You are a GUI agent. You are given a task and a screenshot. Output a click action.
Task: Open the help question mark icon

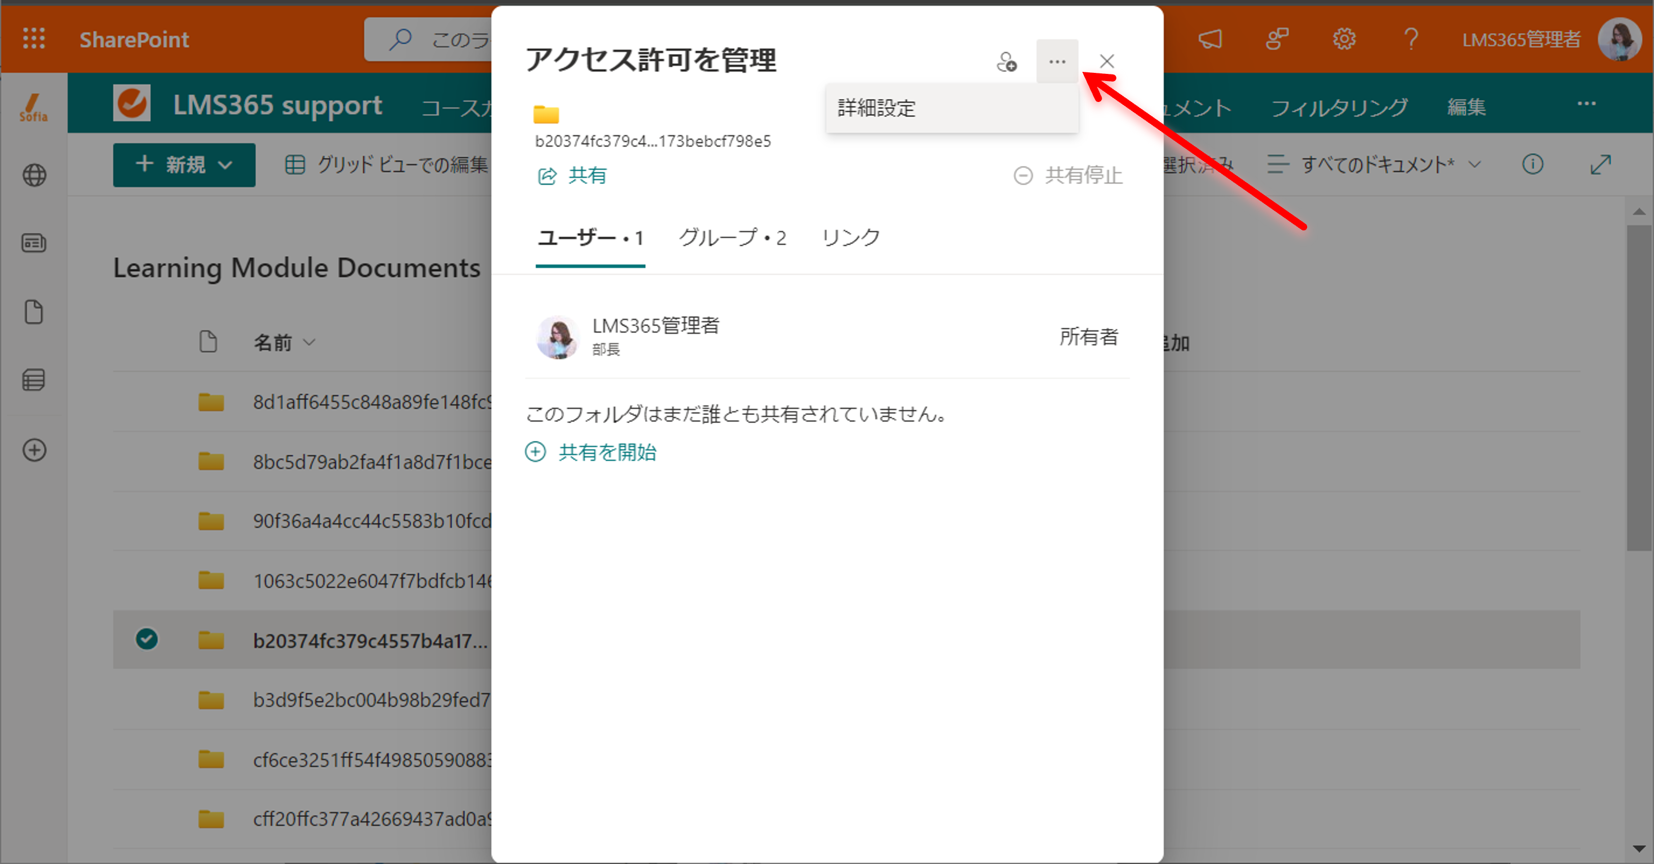1411,39
